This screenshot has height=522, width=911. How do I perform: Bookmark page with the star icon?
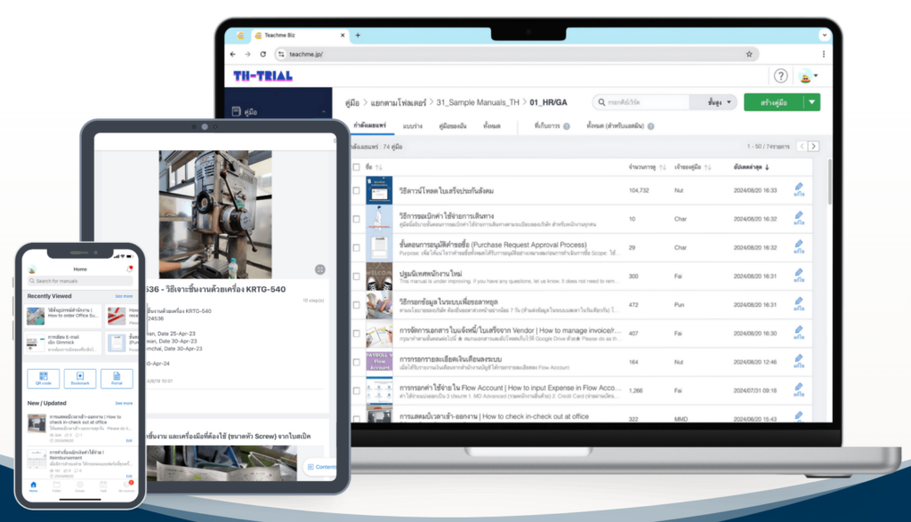[749, 54]
